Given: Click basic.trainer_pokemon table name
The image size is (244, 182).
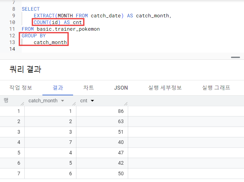Looking at the screenshot, I should [x=68, y=29].
